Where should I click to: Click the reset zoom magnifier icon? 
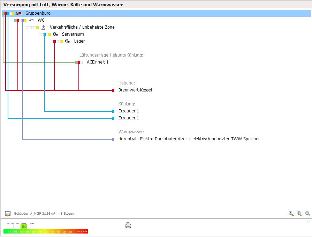tap(291, 213)
